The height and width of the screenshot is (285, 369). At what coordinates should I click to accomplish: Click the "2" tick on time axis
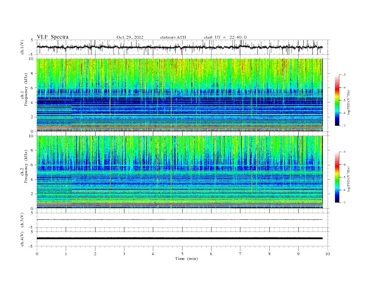tap(95, 254)
